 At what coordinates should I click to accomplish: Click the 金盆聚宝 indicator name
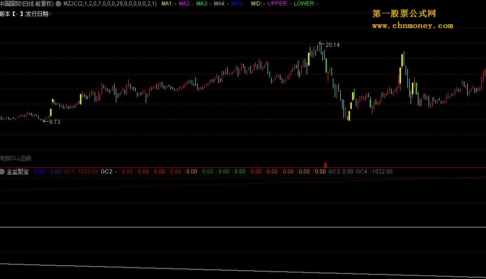pos(17,172)
